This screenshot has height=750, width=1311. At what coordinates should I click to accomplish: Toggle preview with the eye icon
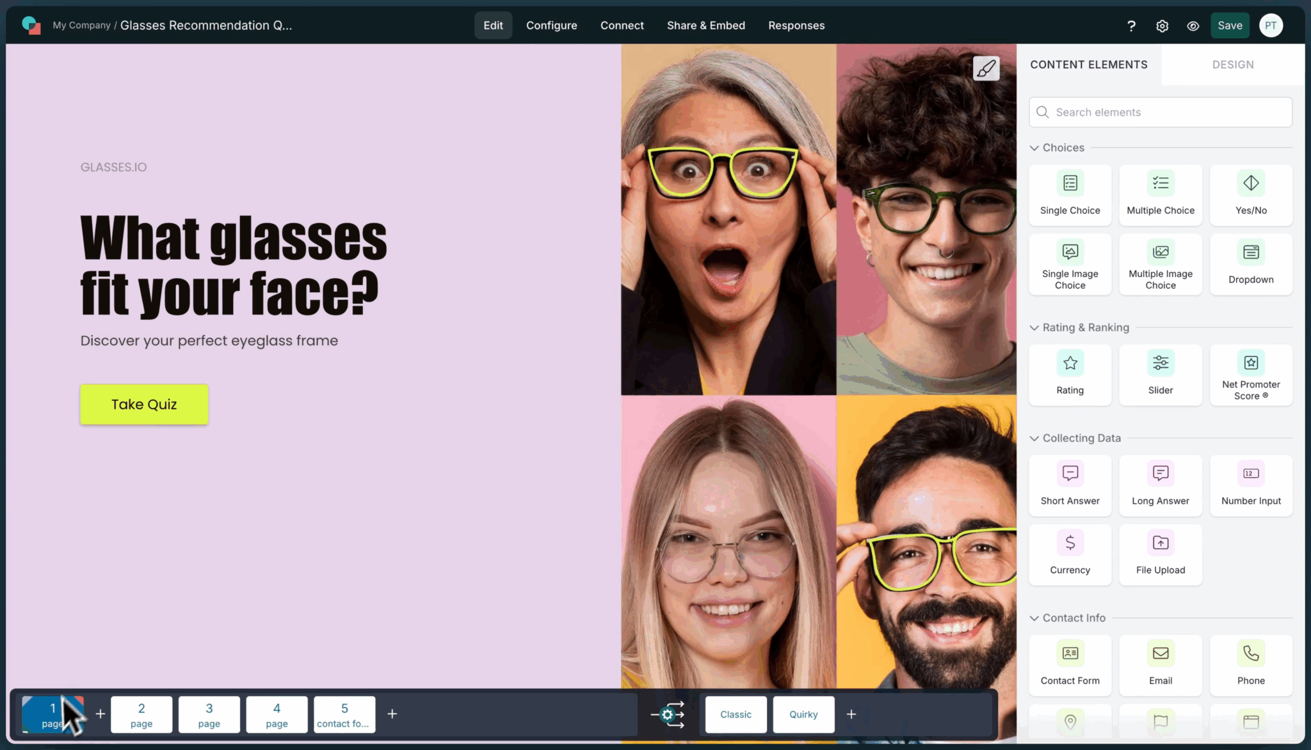1193,26
